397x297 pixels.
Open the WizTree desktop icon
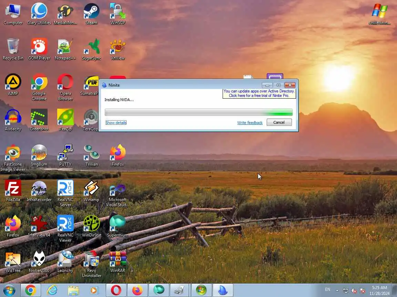13,261
